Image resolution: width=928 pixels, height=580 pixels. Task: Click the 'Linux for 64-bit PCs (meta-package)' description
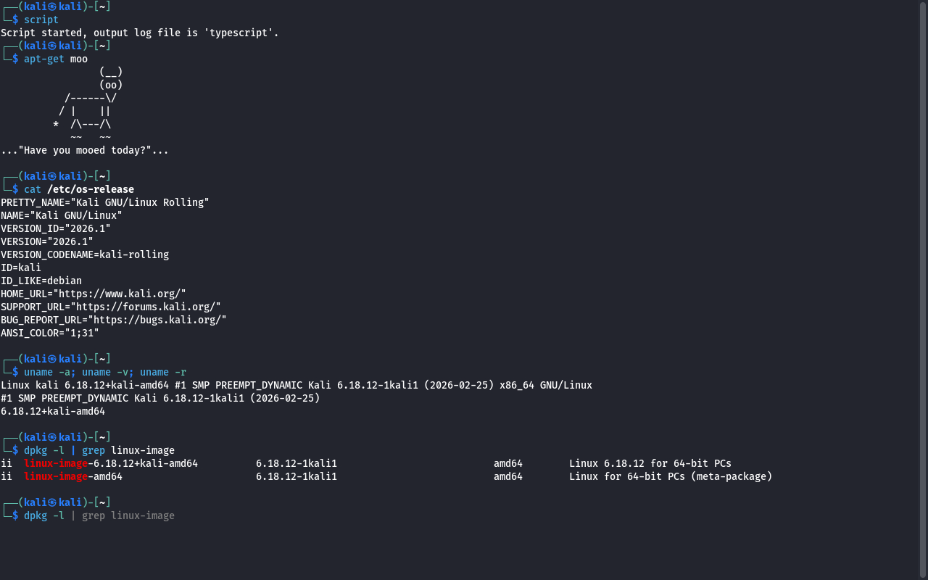[670, 476]
